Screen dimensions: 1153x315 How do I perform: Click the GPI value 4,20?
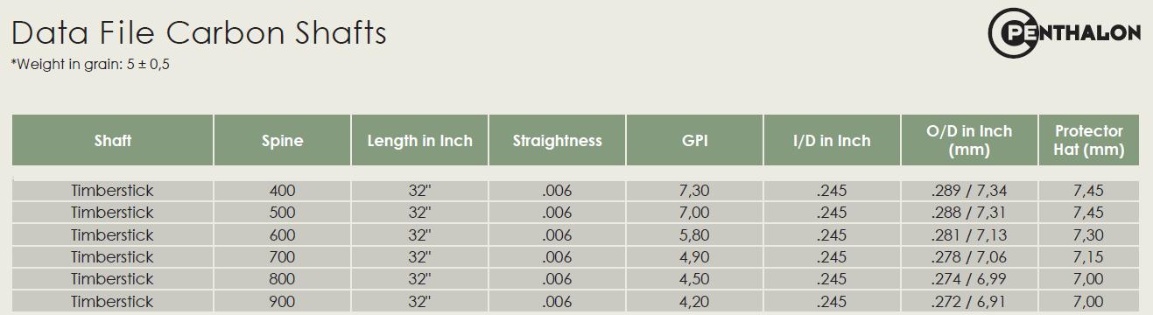coord(694,301)
